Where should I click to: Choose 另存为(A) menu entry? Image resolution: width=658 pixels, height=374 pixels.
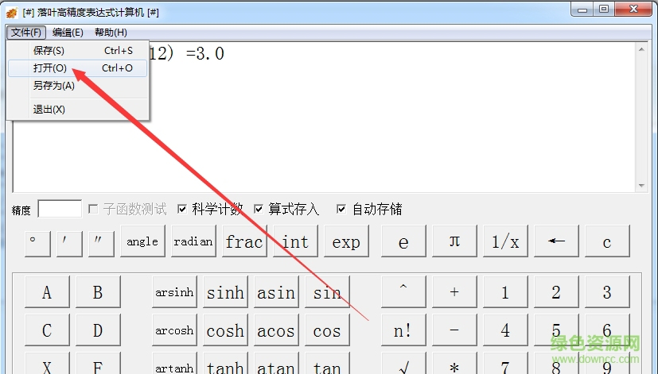point(78,86)
